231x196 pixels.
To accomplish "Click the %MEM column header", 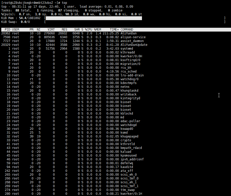I will [97, 30].
